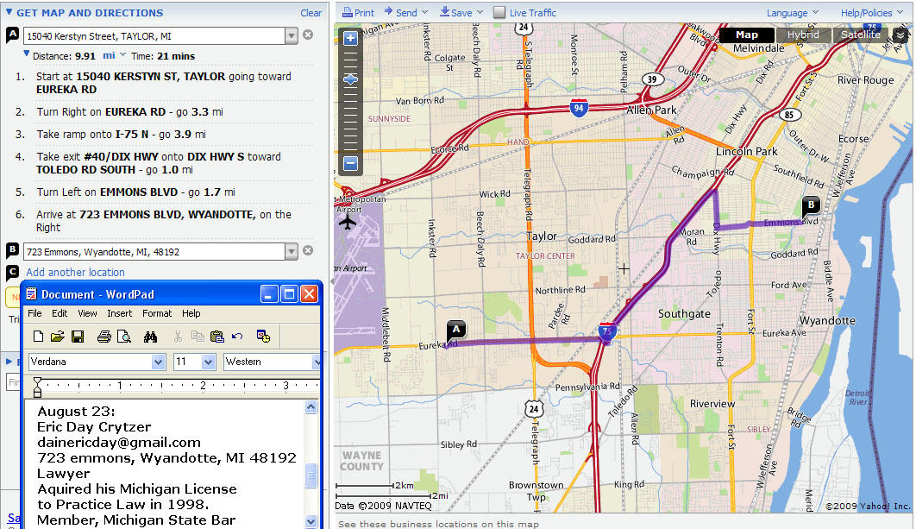The image size is (916, 529).
Task: Remove start address with the X icon
Action: (308, 35)
